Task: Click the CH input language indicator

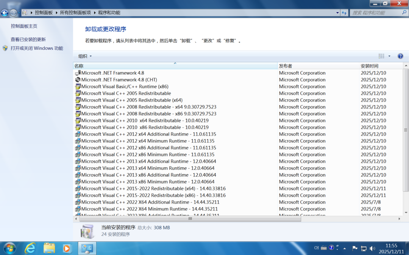Action: point(316,248)
